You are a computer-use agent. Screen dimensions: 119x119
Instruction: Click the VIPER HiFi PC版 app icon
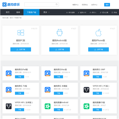[x=87, y=90]
